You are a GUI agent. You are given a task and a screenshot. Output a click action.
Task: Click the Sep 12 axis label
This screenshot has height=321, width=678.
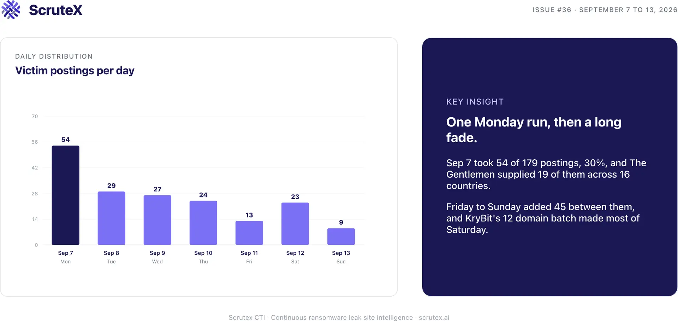tap(295, 253)
